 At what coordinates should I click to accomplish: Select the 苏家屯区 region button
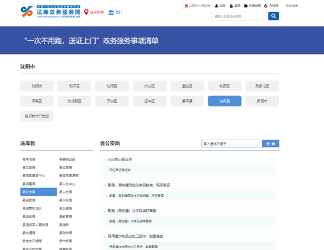pos(262,86)
